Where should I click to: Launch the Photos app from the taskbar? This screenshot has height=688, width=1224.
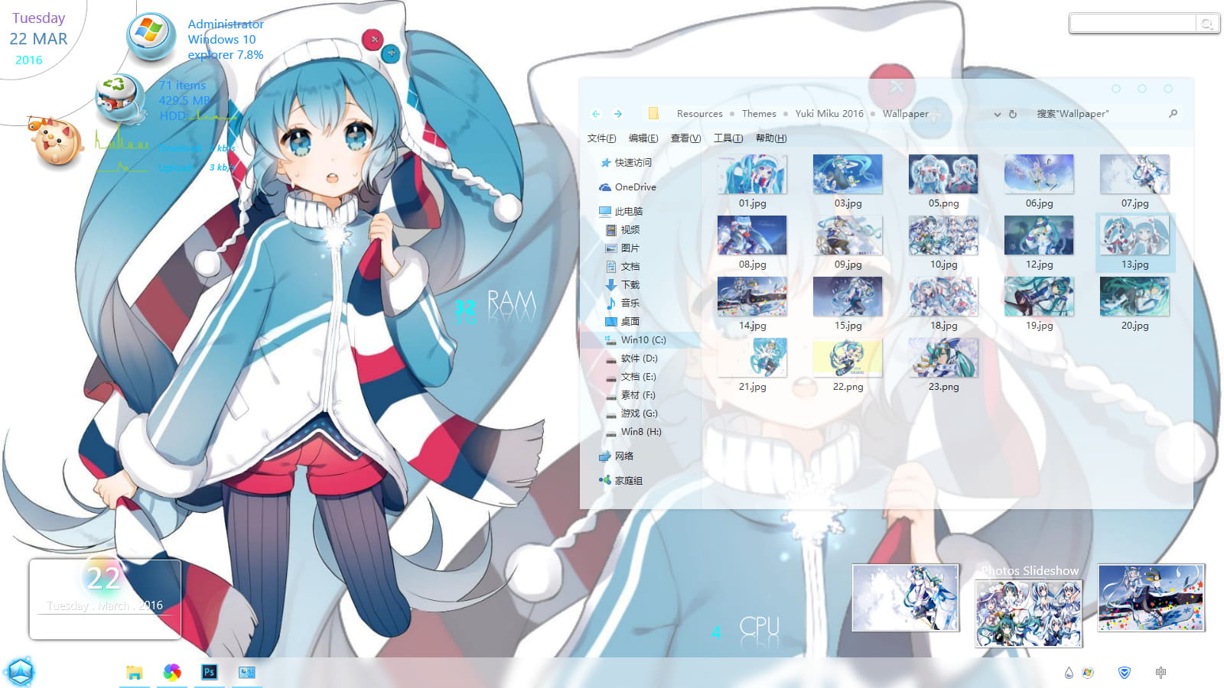tap(172, 673)
